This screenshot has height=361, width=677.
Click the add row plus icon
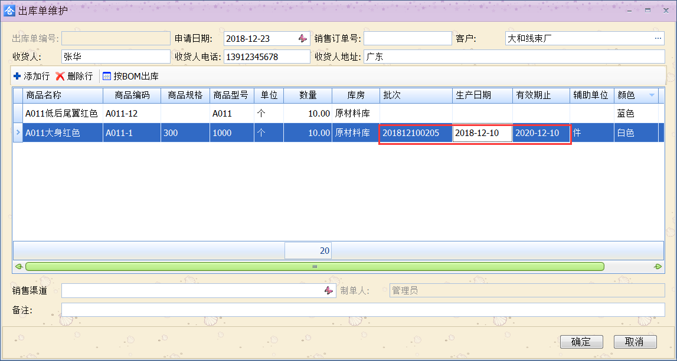(x=17, y=77)
